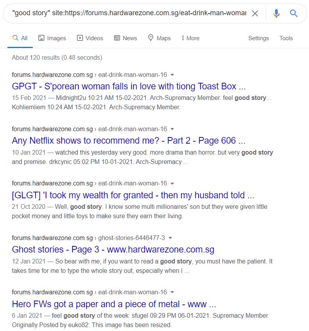Viewport: 309px width, 331px height.
Task: Open search Tools
Action: 286,38
